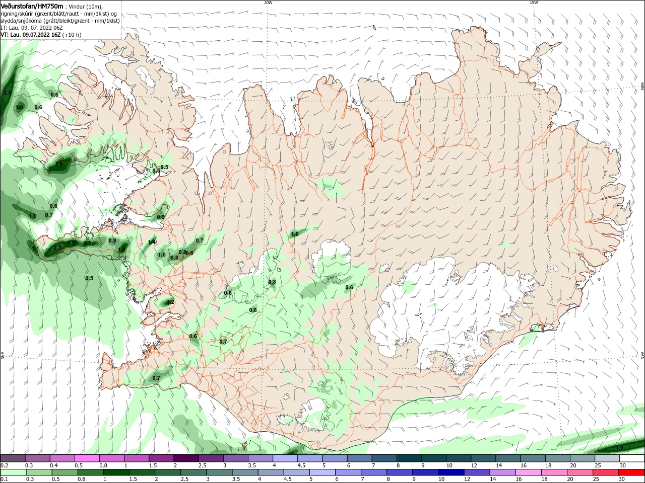
Task: Click the 0.4 label on the snow scale
Action: (54, 465)
